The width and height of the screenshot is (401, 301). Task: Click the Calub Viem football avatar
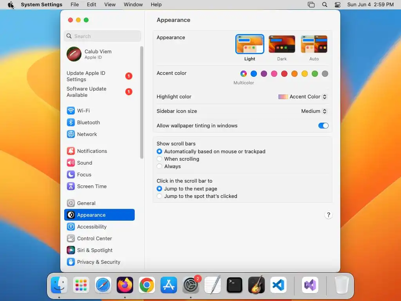[x=74, y=54]
